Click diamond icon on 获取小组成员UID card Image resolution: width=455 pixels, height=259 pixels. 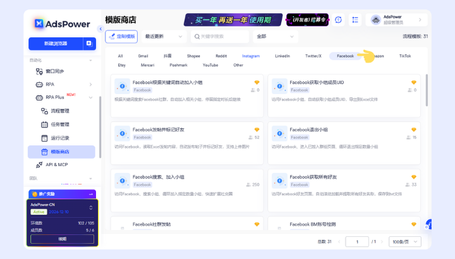pyautogui.click(x=414, y=82)
